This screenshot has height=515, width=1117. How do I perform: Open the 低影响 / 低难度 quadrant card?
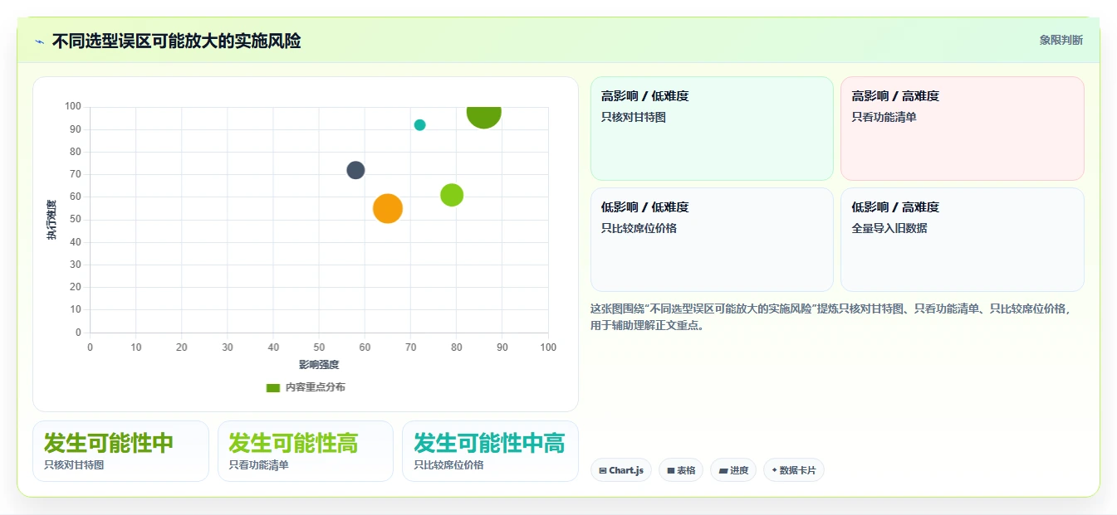pyautogui.click(x=712, y=240)
